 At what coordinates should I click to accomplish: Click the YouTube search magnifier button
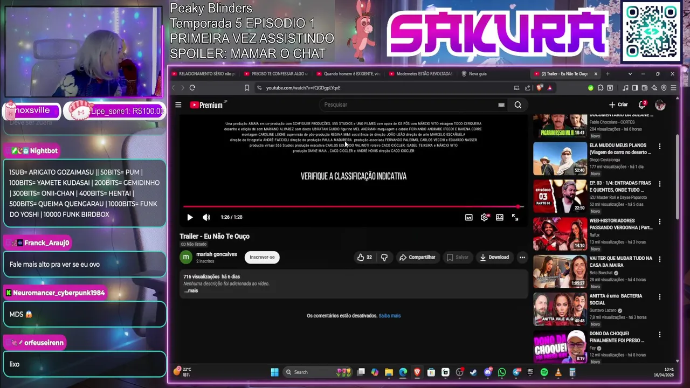tap(518, 105)
